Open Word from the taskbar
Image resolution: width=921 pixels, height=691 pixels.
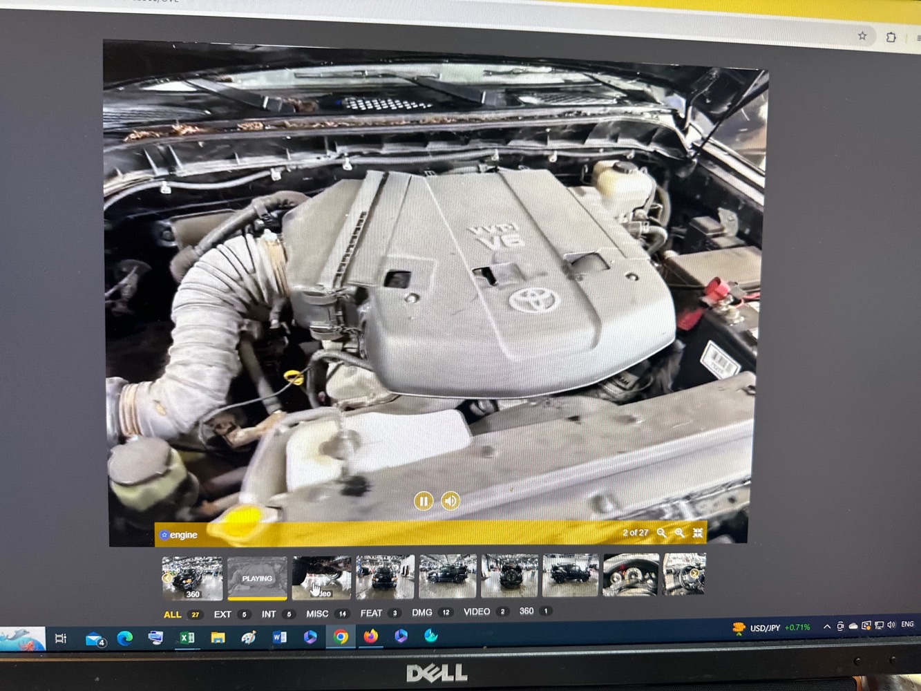[280, 637]
